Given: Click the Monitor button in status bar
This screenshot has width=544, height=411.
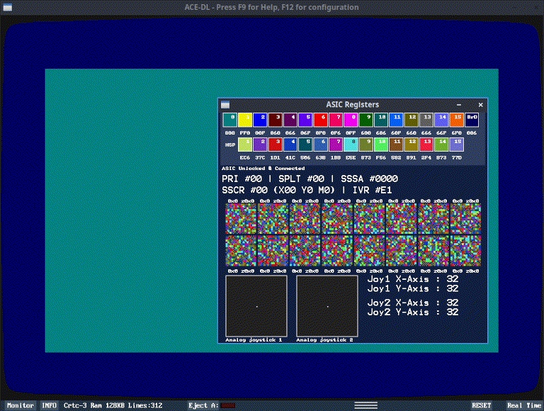Looking at the screenshot, I should click(x=20, y=405).
